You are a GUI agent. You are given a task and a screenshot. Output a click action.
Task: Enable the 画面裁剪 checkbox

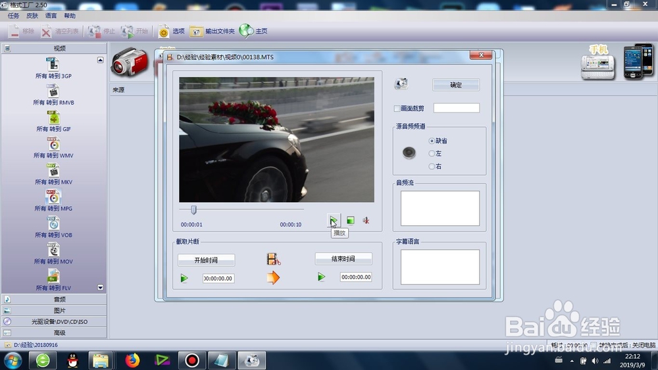coord(397,109)
